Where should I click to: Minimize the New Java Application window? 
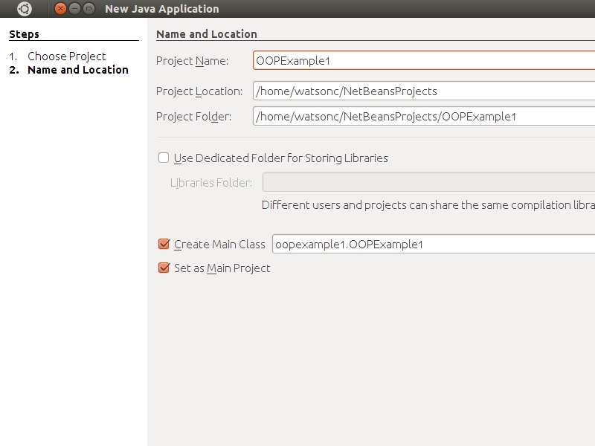[75, 8]
